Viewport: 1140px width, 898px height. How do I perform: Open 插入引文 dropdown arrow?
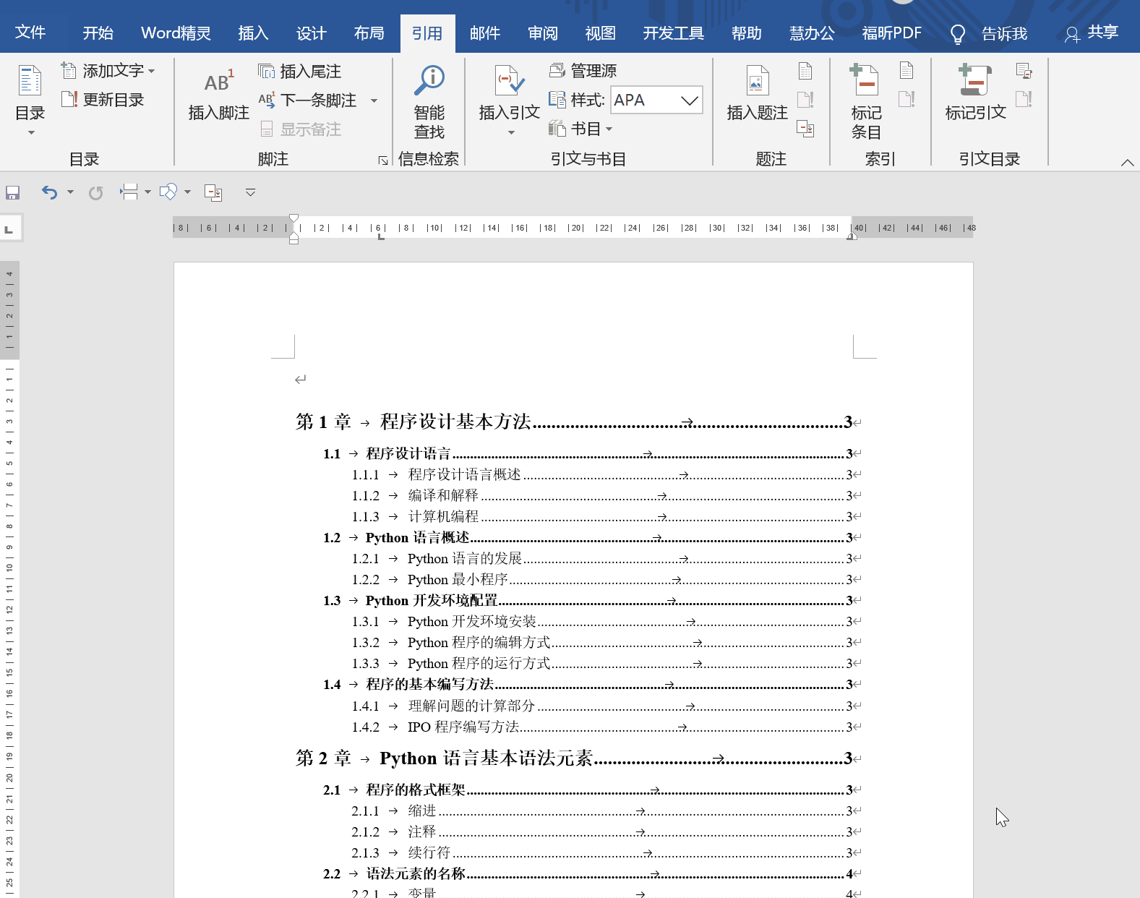coord(510,132)
